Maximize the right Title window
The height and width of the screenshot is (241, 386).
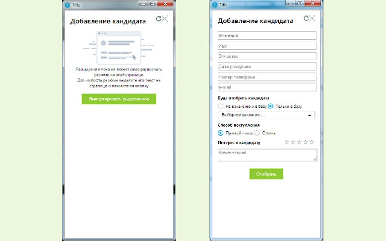[x=300, y=3]
